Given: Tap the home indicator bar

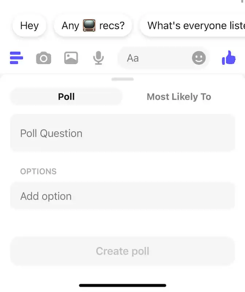Looking at the screenshot, I should 122,285.
